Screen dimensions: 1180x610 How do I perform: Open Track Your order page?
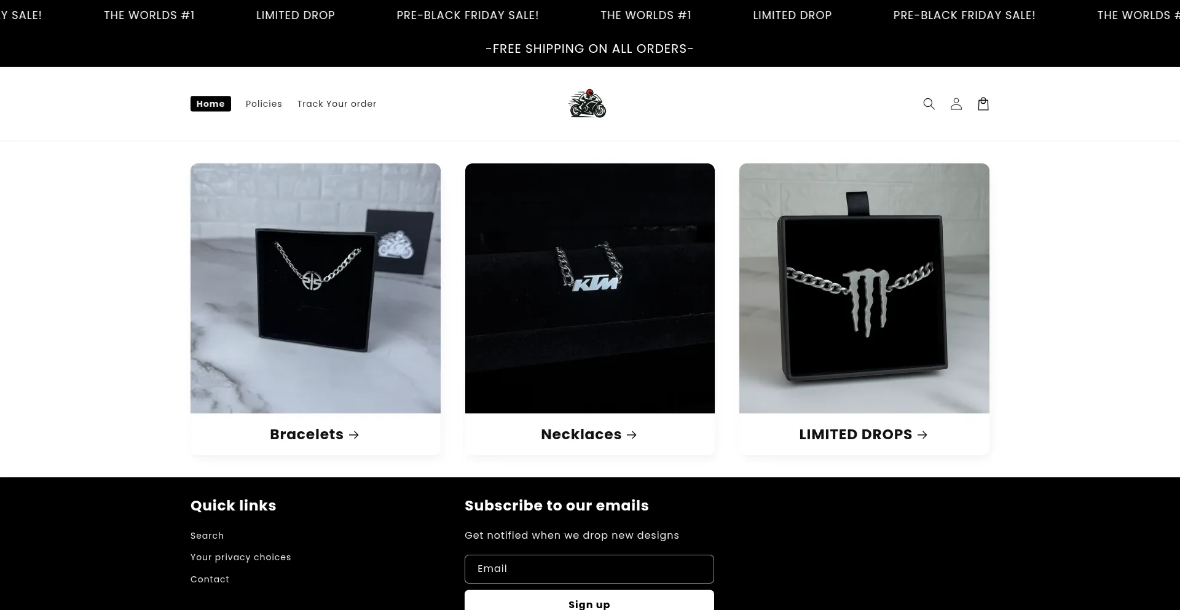[337, 104]
